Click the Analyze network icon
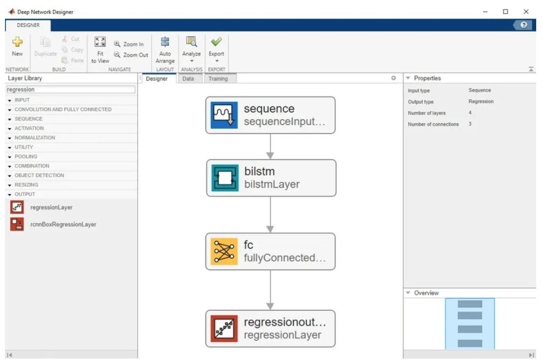 coord(192,42)
